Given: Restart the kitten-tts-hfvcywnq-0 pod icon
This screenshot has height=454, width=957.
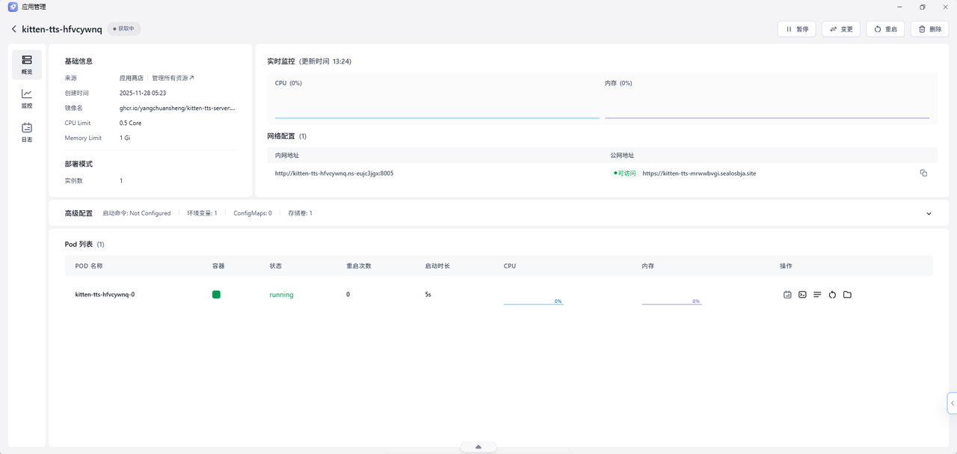Looking at the screenshot, I should pyautogui.click(x=832, y=295).
